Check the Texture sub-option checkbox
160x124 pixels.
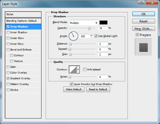point(11,61)
